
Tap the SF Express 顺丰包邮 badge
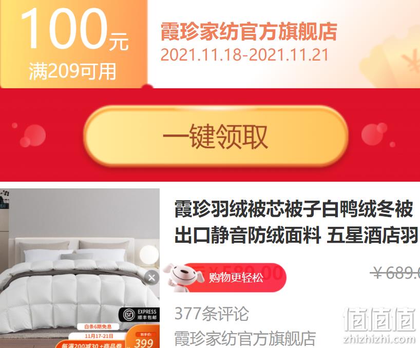(139, 315)
